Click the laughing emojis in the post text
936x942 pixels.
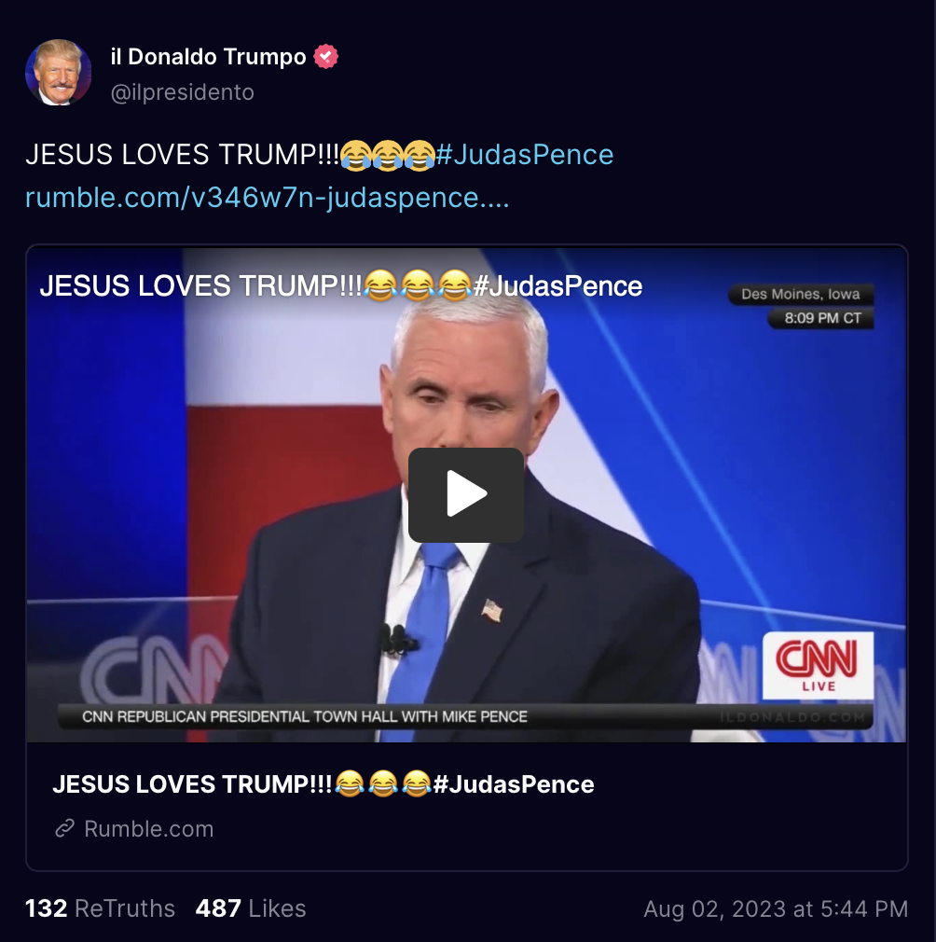click(x=388, y=155)
